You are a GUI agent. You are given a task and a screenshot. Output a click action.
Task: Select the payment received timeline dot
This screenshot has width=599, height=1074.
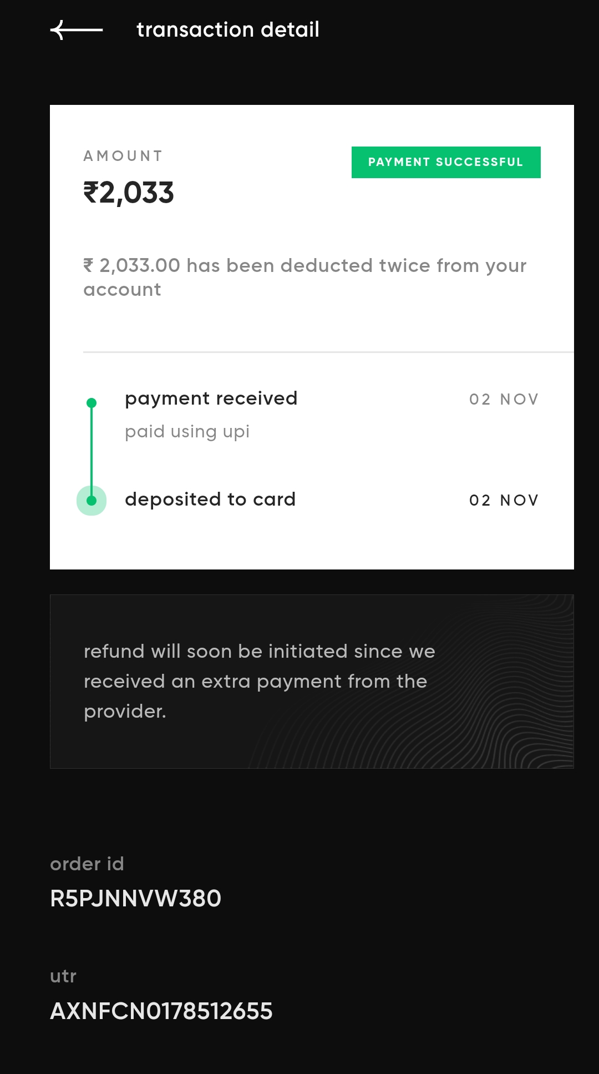(x=92, y=403)
